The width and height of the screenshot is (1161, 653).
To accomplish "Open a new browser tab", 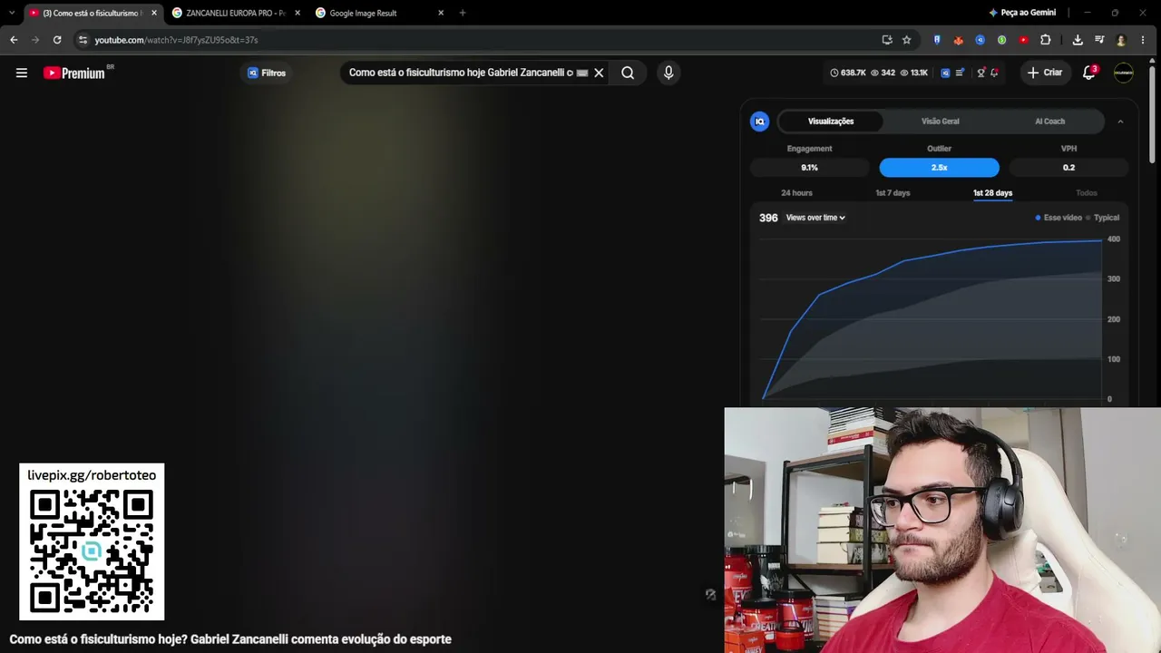I will click(x=463, y=13).
